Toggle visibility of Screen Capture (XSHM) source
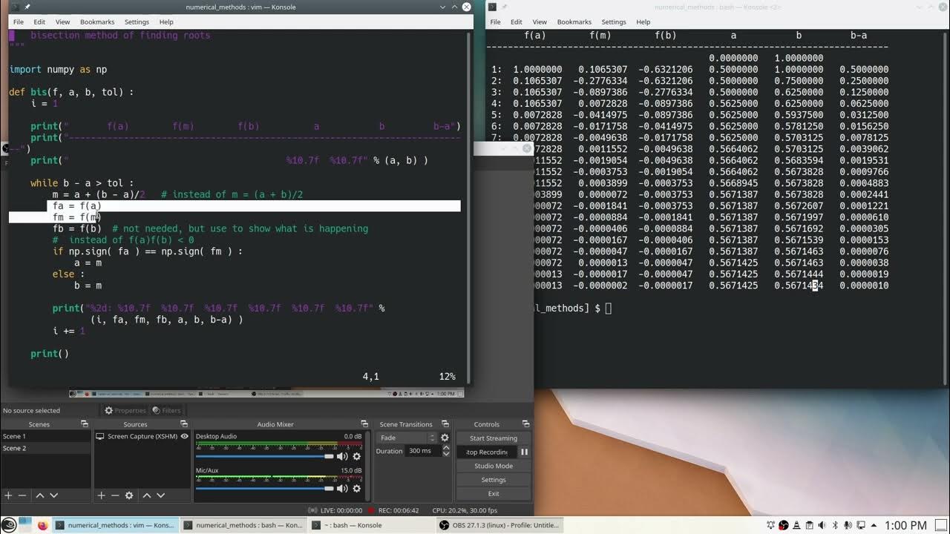Image resolution: width=950 pixels, height=534 pixels. point(184,436)
